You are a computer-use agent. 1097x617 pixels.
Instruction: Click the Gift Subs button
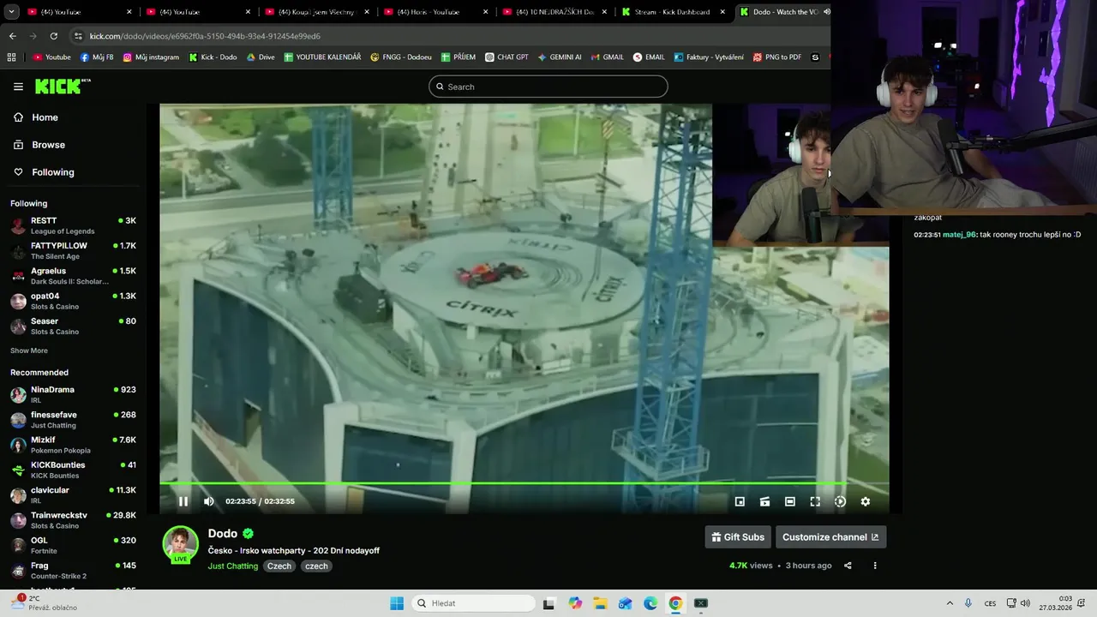pyautogui.click(x=738, y=537)
